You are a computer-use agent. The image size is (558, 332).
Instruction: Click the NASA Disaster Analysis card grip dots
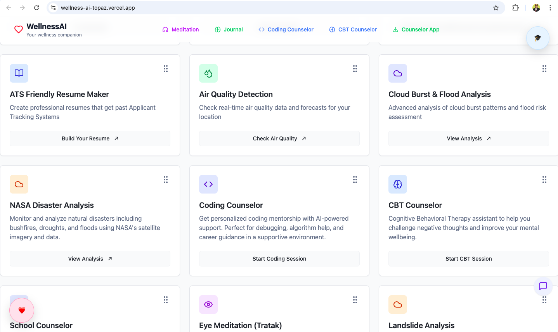[x=166, y=180]
